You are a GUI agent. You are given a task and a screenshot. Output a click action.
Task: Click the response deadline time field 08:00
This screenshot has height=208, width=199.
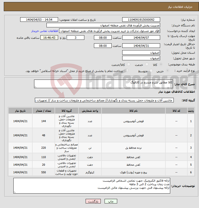103,38
